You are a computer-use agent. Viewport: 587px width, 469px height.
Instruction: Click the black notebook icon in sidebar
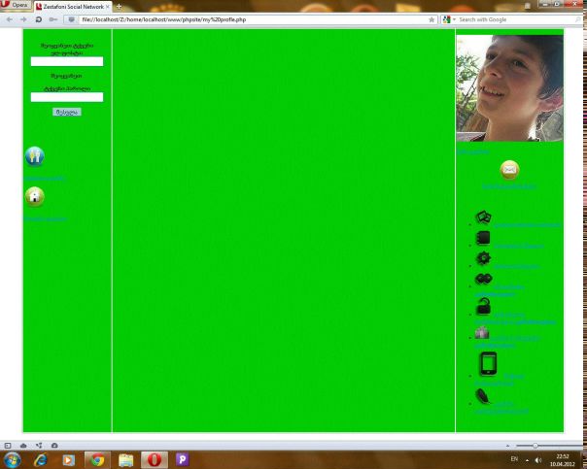483,238
